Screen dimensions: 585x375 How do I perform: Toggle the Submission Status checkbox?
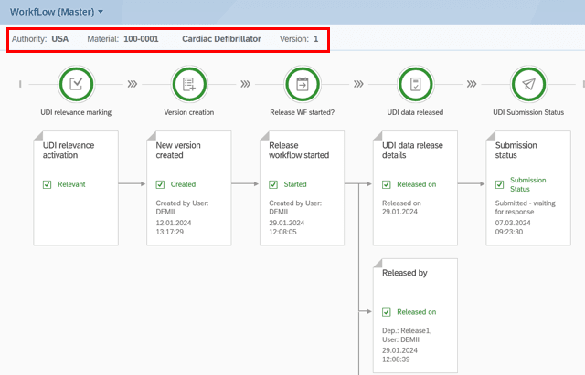[x=499, y=184]
